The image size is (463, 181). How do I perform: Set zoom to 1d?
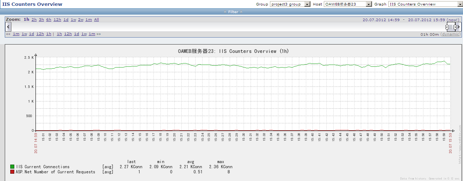[66, 20]
